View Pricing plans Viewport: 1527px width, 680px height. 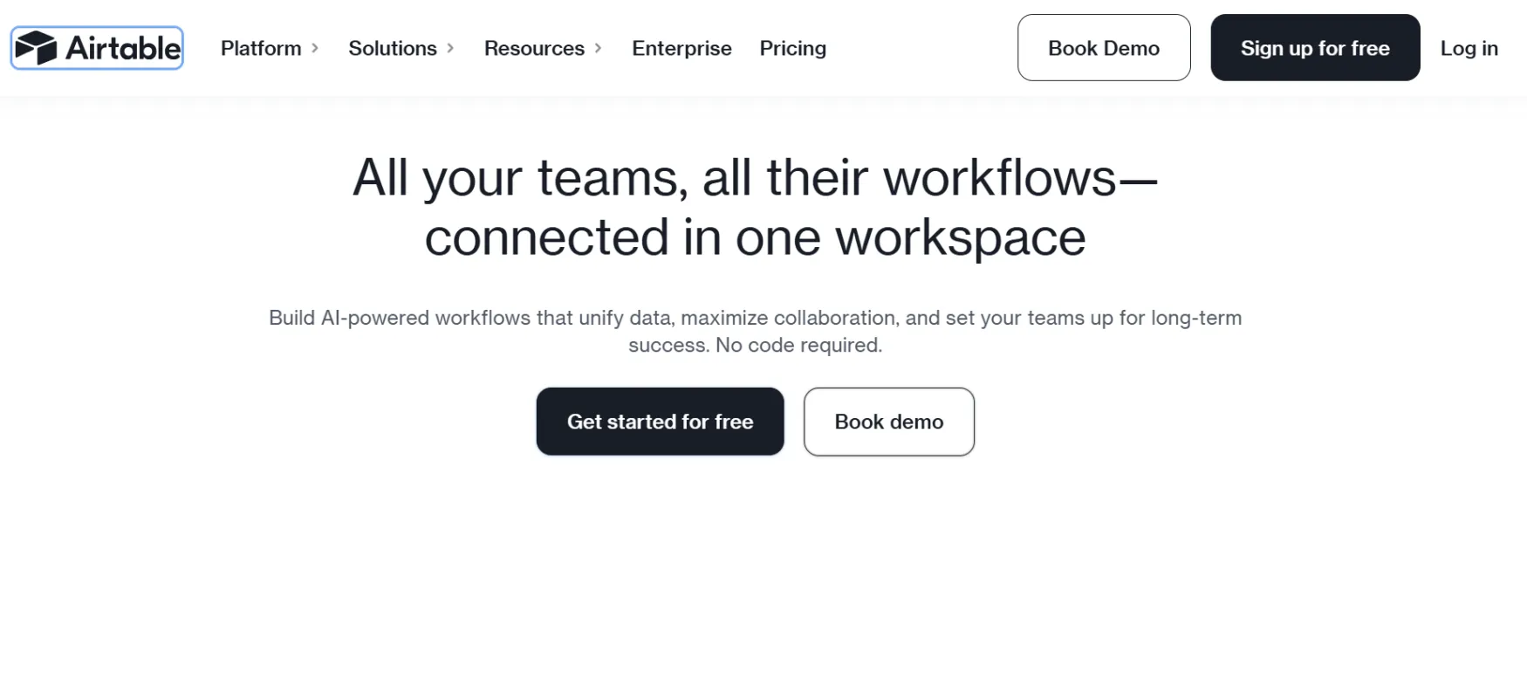tap(792, 48)
